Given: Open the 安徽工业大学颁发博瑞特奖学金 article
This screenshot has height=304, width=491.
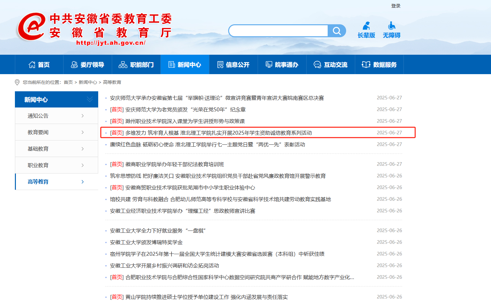Looking at the screenshot, I should pos(146,242).
